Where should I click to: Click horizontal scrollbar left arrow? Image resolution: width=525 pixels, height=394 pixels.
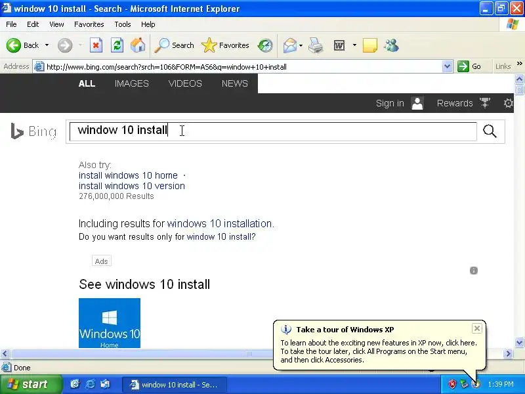[5, 353]
